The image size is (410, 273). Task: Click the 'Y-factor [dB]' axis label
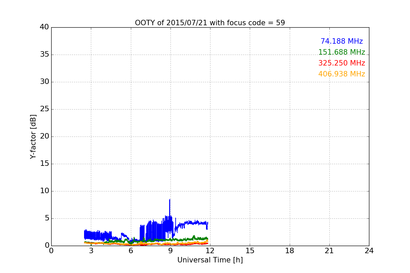pos(33,136)
